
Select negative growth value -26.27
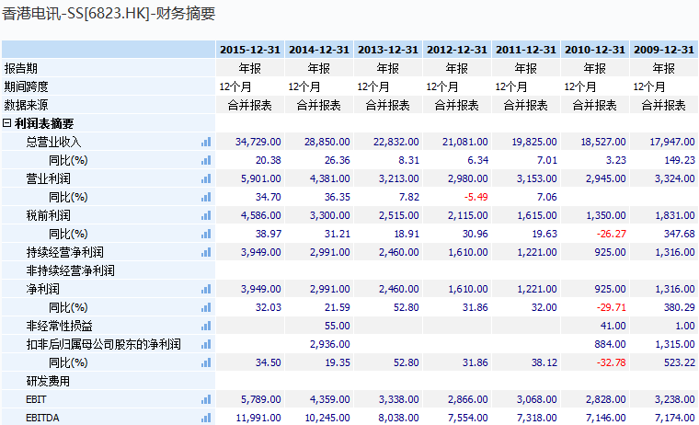pyautogui.click(x=612, y=234)
